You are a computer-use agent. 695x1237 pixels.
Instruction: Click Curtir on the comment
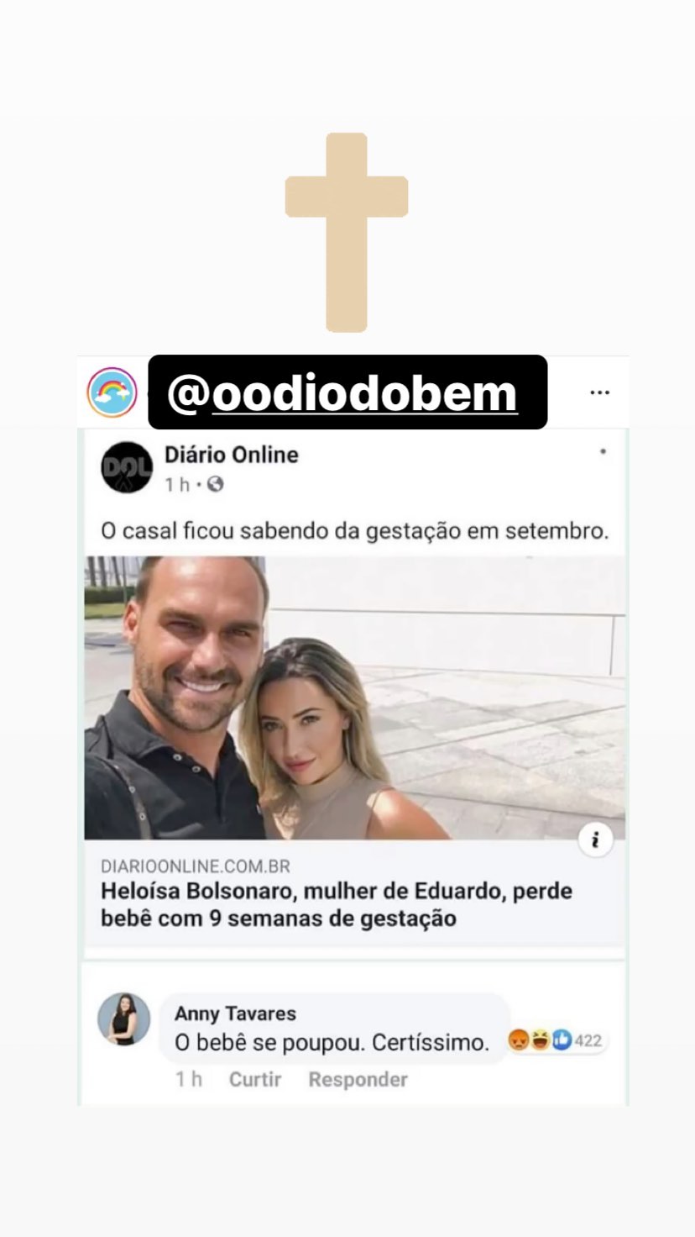pyautogui.click(x=255, y=1080)
